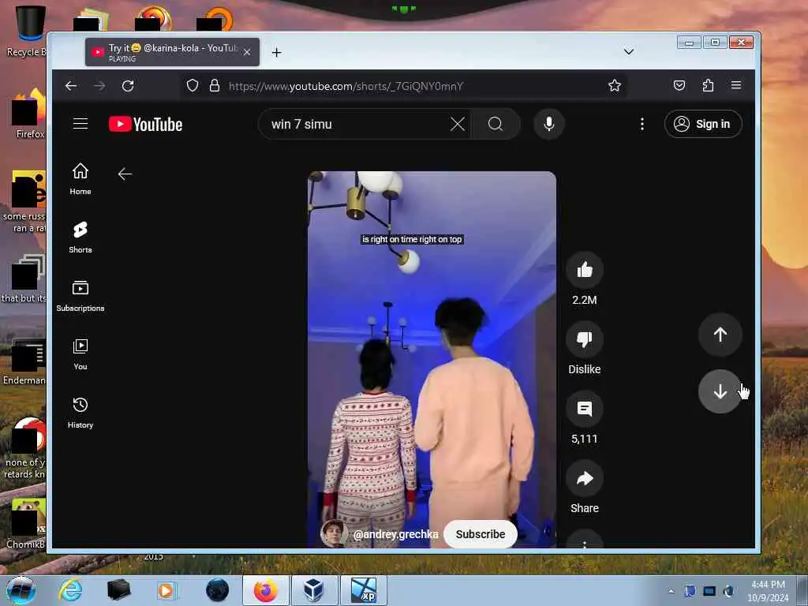The height and width of the screenshot is (606, 808).
Task: Click the Sign in button
Action: coord(703,124)
